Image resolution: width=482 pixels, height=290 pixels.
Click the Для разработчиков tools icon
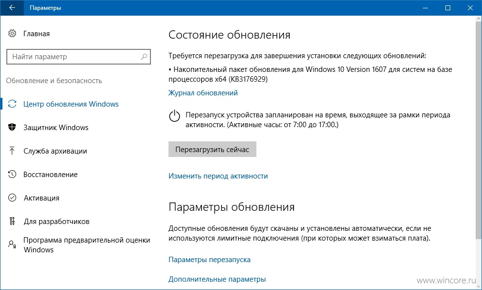pos(12,221)
